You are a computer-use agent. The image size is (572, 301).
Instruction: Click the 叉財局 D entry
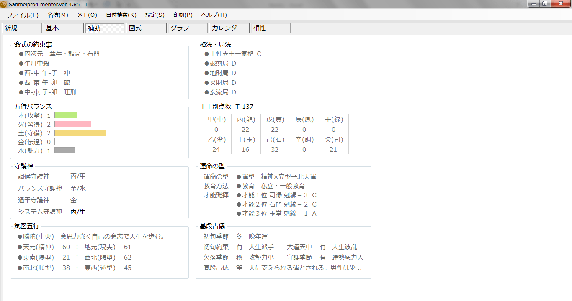[220, 83]
